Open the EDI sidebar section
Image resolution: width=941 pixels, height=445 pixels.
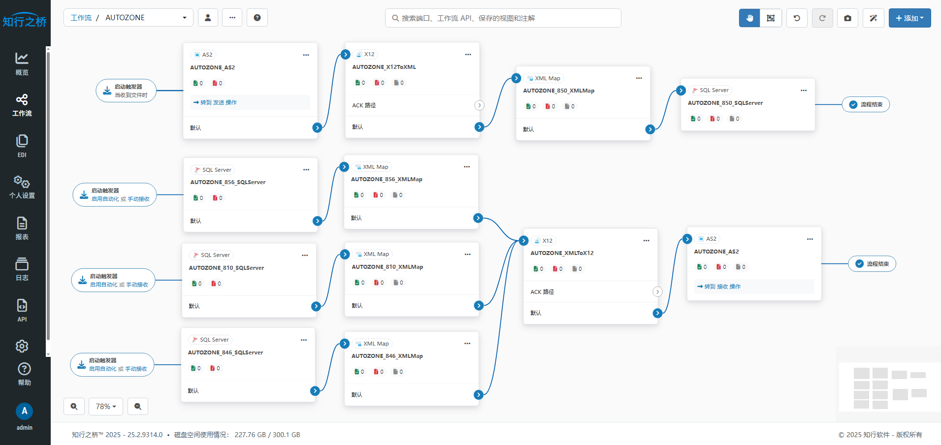pos(22,146)
